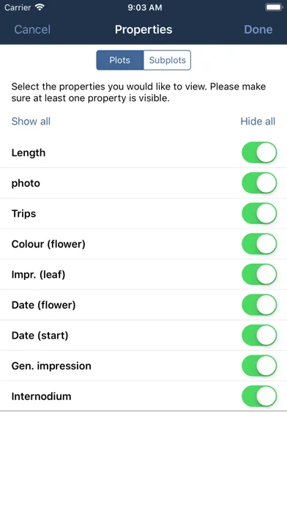The image size is (287, 510).
Task: Turn off the Trips switch
Action: (259, 213)
